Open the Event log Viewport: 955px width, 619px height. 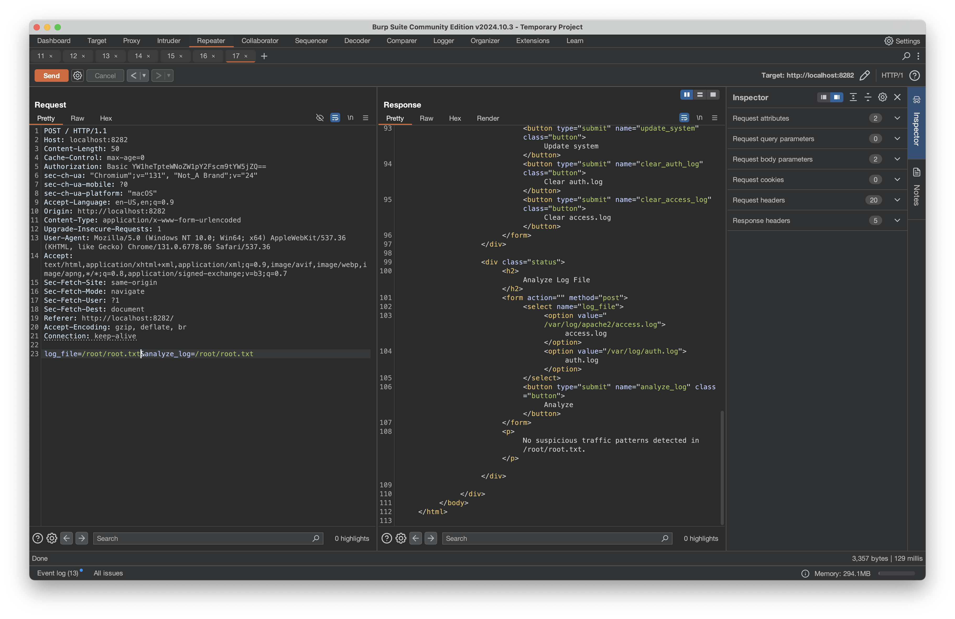pos(58,573)
